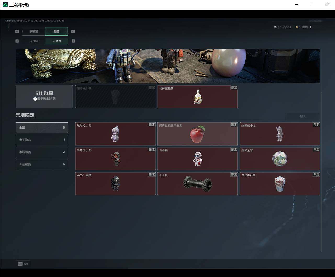Click the plus icon to add currency
The height and width of the screenshot is (277, 335).
311,27
